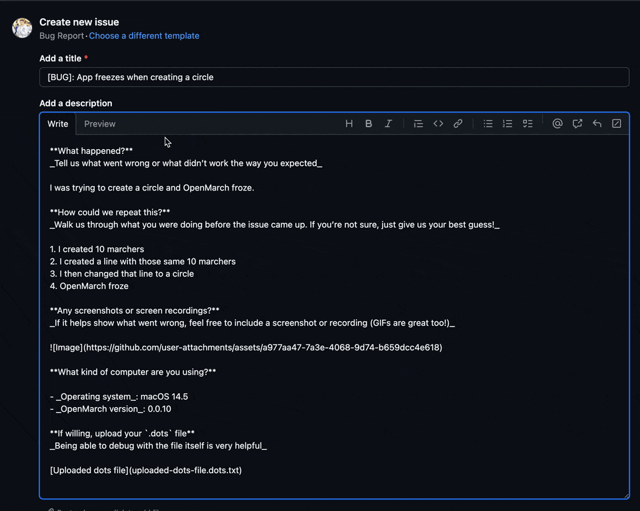
Task: Insert a heading with the H icon
Action: pyautogui.click(x=349, y=123)
